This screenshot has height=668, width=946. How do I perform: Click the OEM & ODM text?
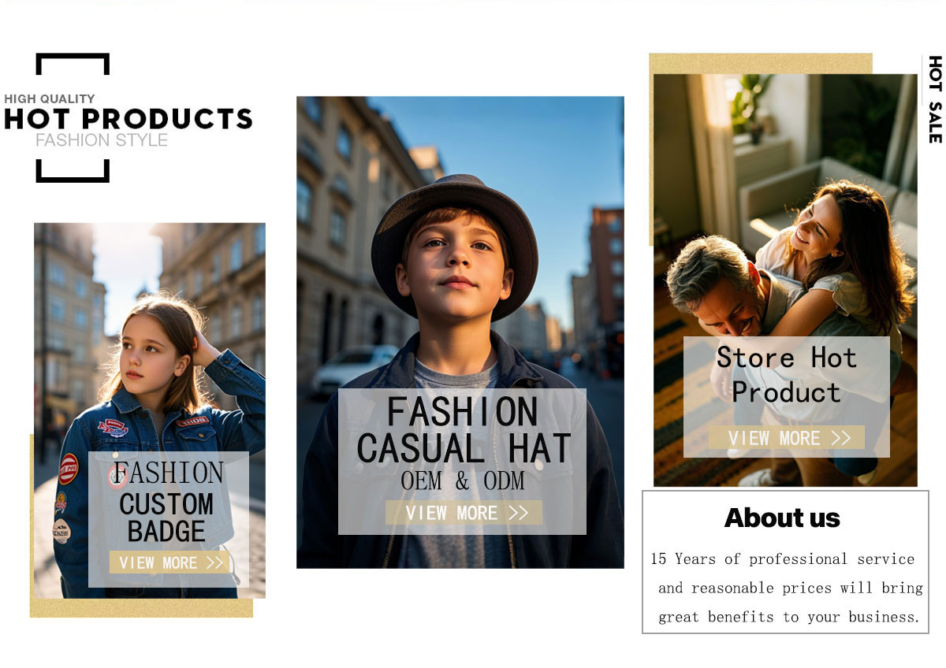pos(463,481)
